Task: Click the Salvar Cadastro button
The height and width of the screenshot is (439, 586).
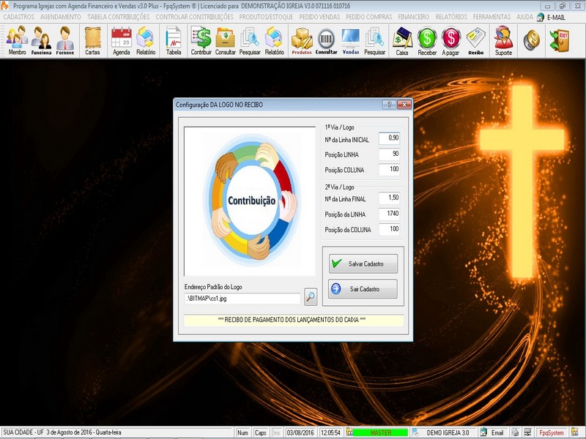Action: pos(363,263)
